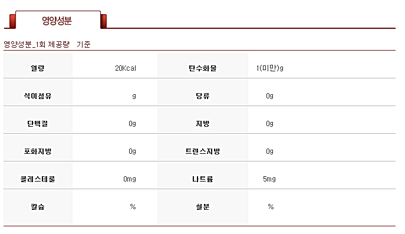Select the 0g value next to 당류
Screen dimensions: 405x234
269,96
